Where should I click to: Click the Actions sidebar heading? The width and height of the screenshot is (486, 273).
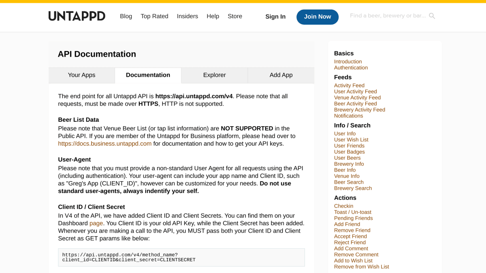(x=345, y=198)
